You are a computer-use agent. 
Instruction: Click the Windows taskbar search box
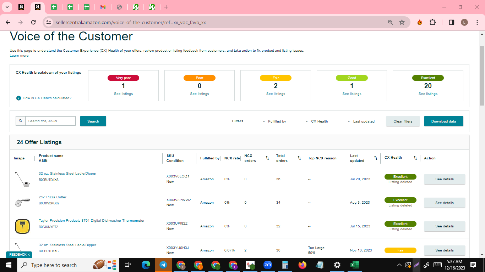(67, 265)
